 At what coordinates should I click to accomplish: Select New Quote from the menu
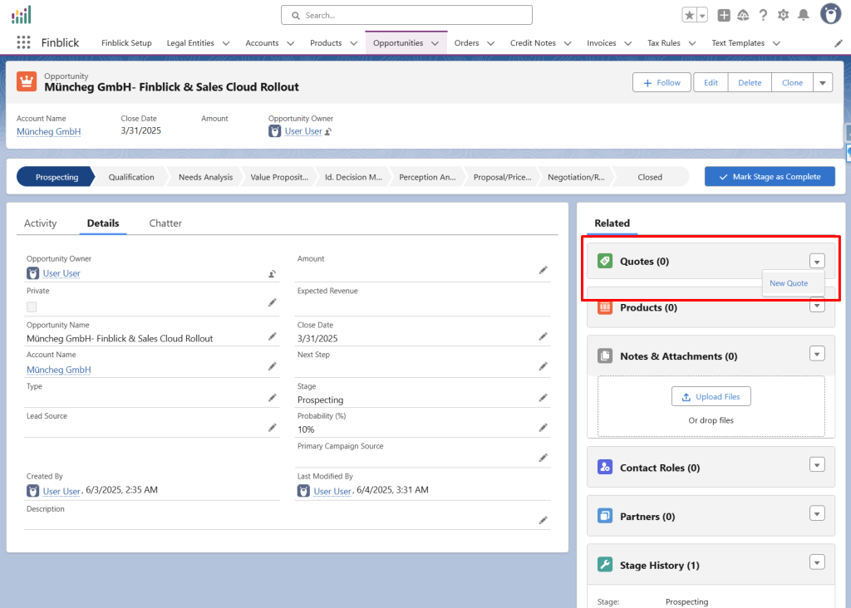point(788,283)
